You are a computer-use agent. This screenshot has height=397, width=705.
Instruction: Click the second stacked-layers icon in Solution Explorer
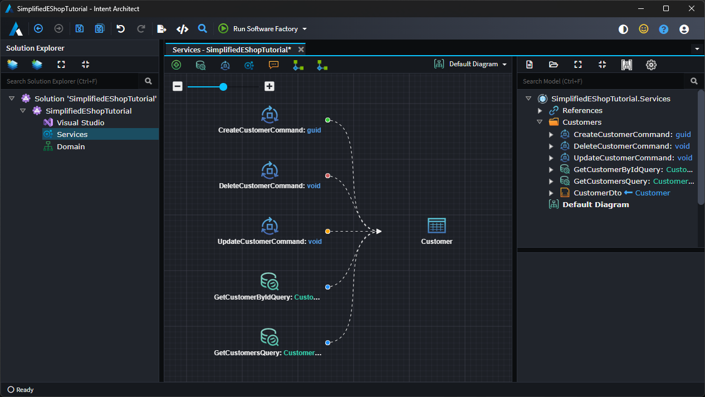tap(37, 65)
